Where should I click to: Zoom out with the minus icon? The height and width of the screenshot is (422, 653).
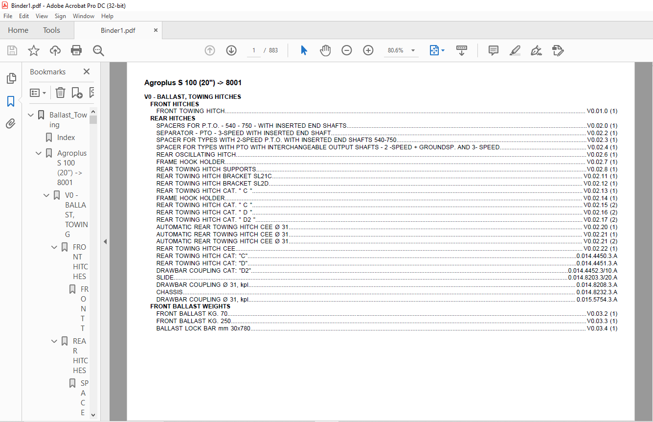pos(347,50)
